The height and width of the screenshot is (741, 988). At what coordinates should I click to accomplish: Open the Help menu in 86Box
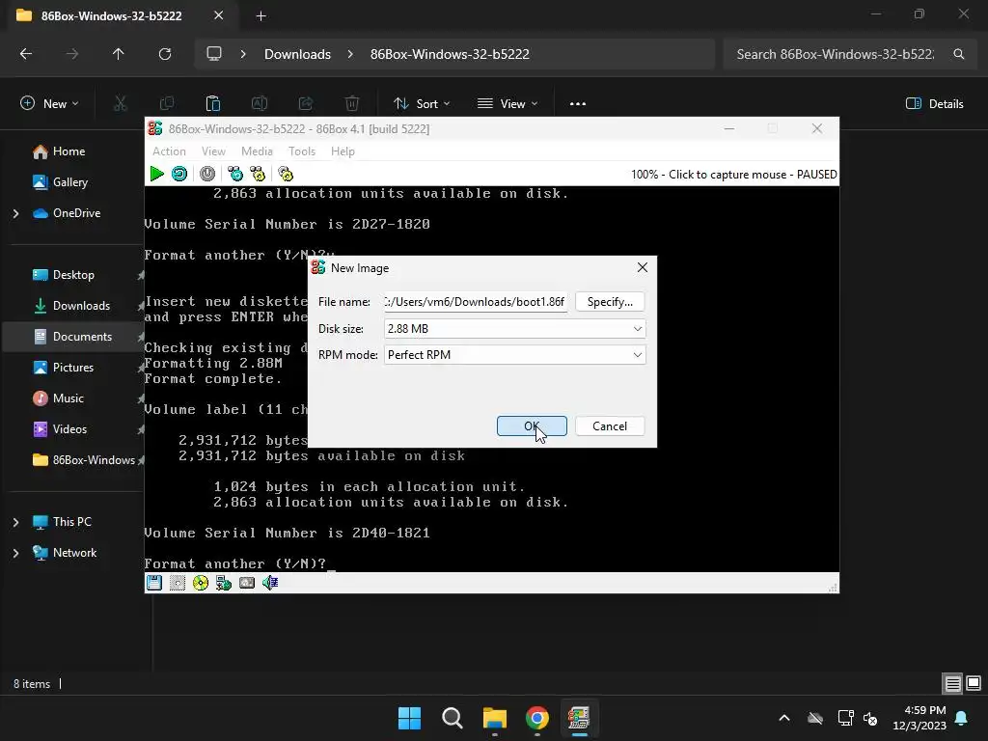click(x=343, y=151)
